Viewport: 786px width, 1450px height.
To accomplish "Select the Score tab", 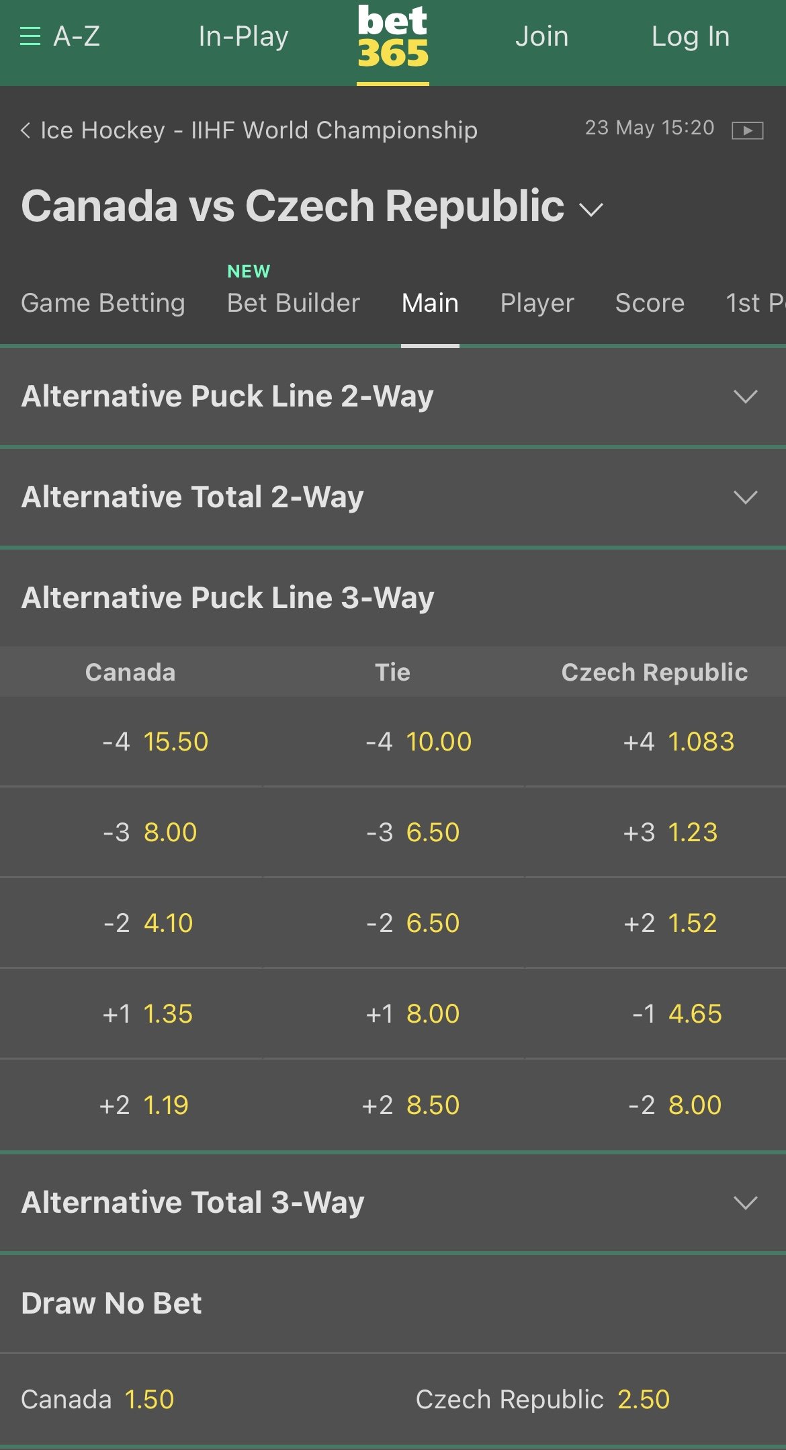I will [650, 303].
